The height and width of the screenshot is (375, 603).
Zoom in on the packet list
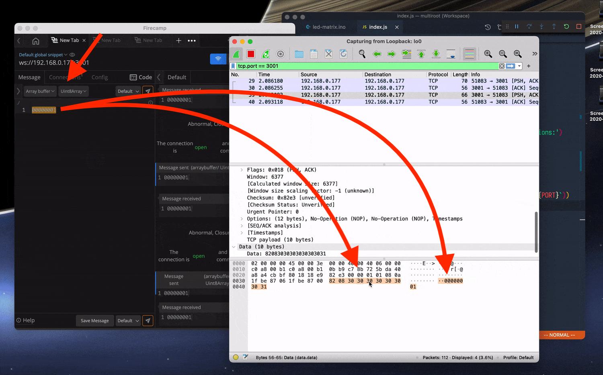[488, 53]
